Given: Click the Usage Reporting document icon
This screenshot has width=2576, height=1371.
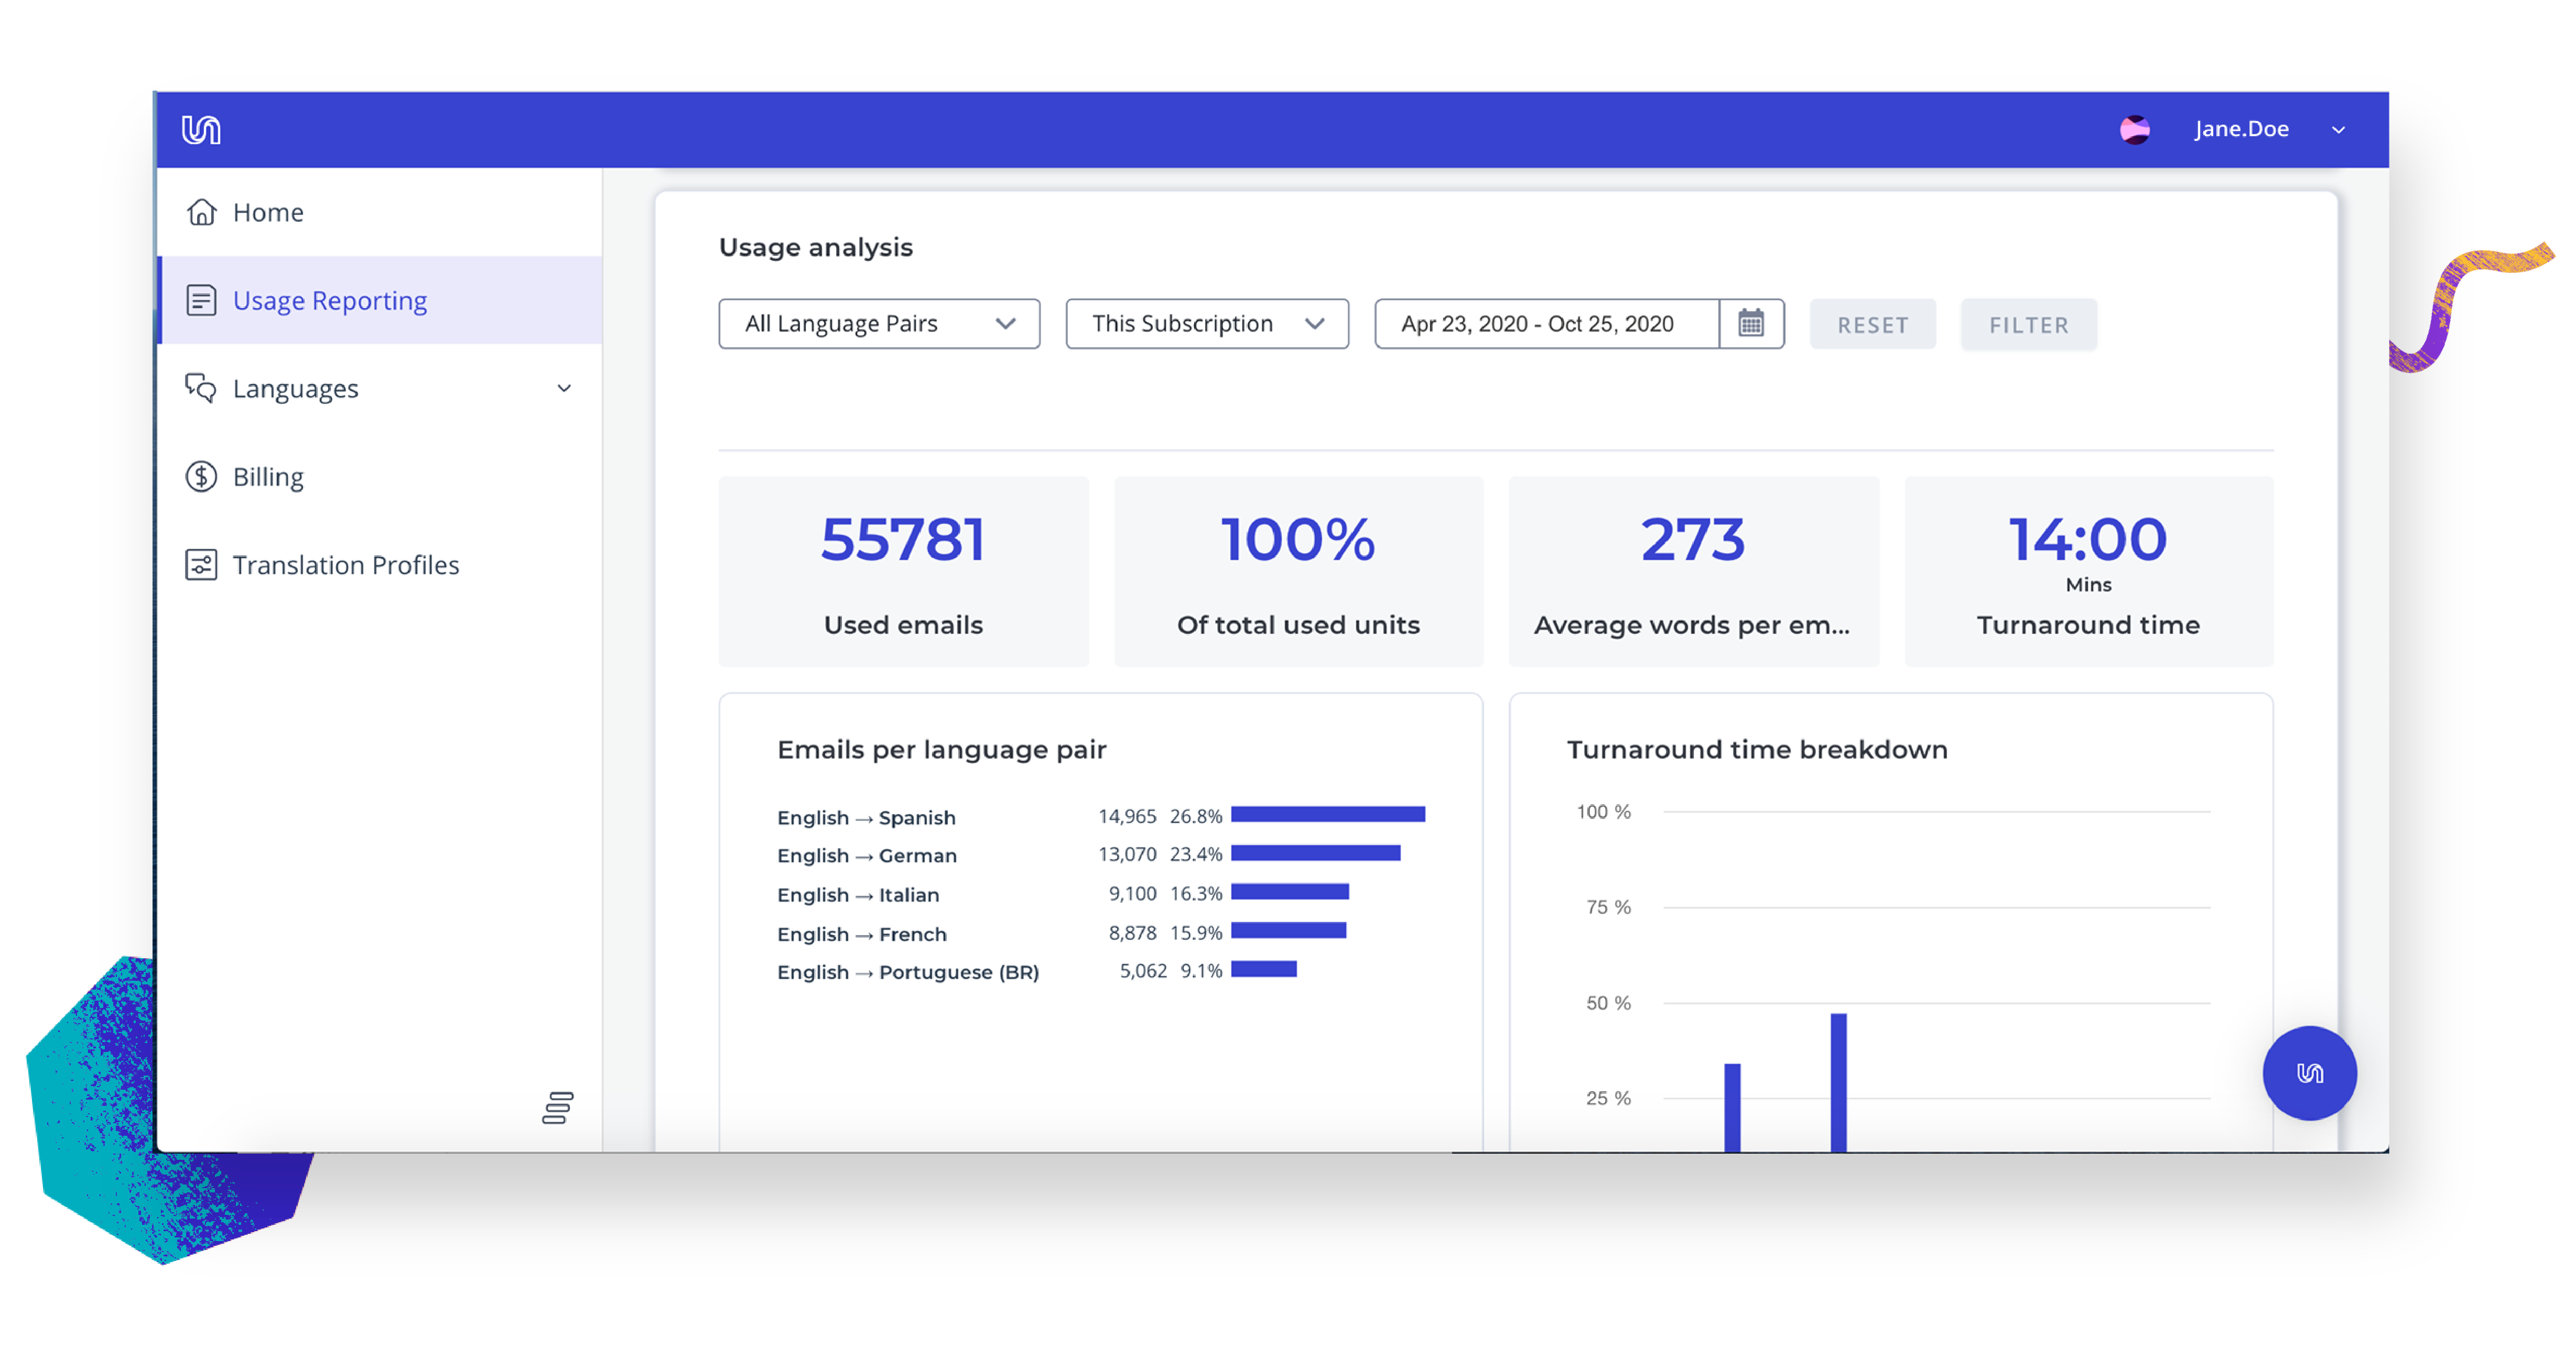Looking at the screenshot, I should [x=201, y=300].
